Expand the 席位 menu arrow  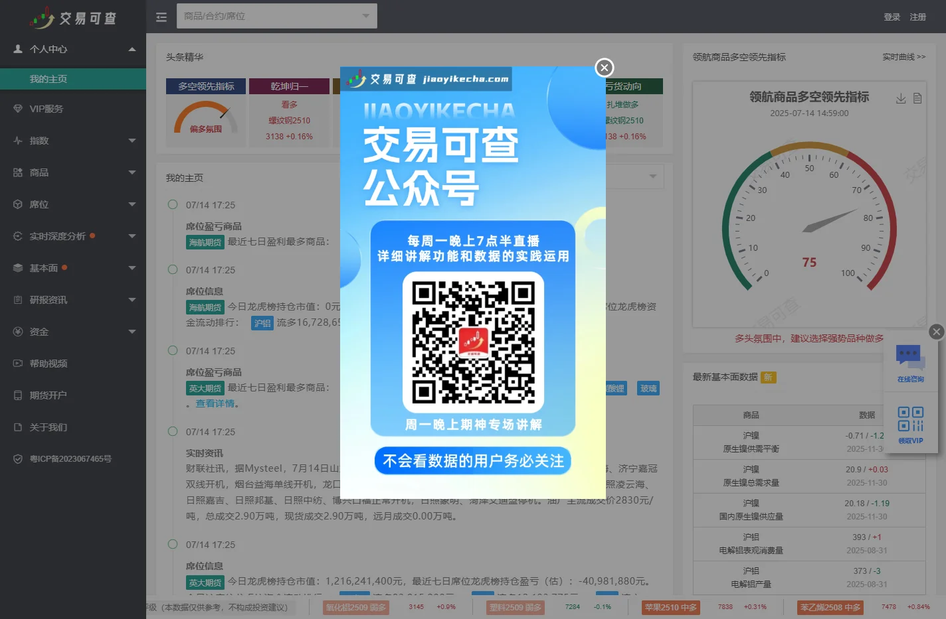pos(132,204)
